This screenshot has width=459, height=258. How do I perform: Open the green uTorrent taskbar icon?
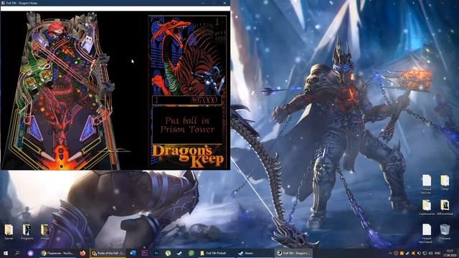168,253
